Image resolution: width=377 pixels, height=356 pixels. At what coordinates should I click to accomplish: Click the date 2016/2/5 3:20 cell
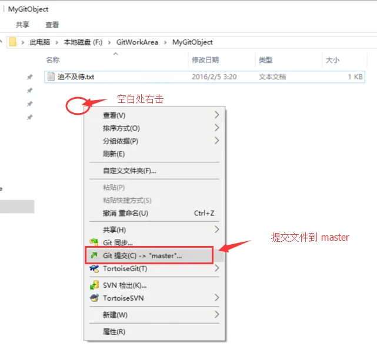(x=214, y=77)
